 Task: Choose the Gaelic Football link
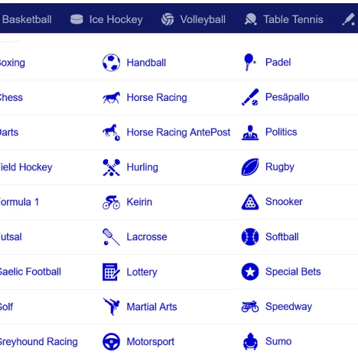30,272
